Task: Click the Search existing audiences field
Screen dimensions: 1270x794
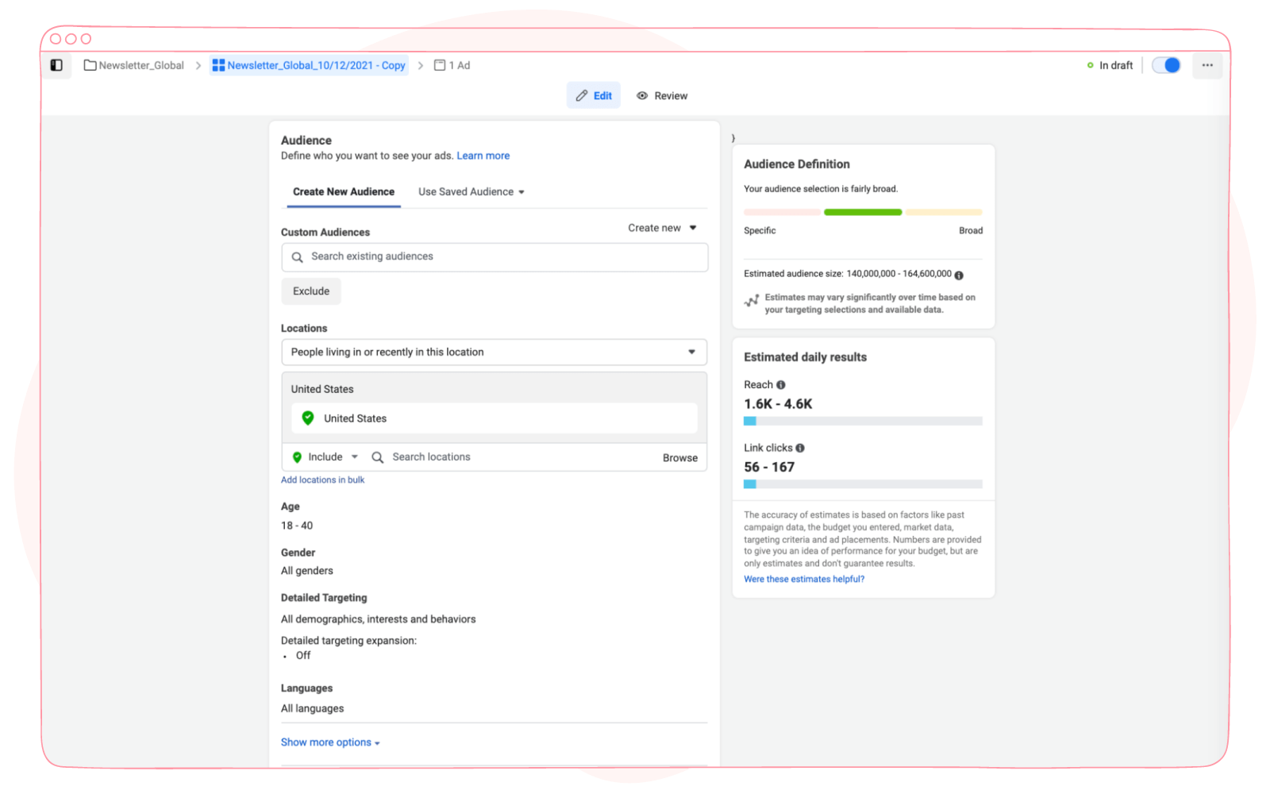Action: pyautogui.click(x=495, y=257)
